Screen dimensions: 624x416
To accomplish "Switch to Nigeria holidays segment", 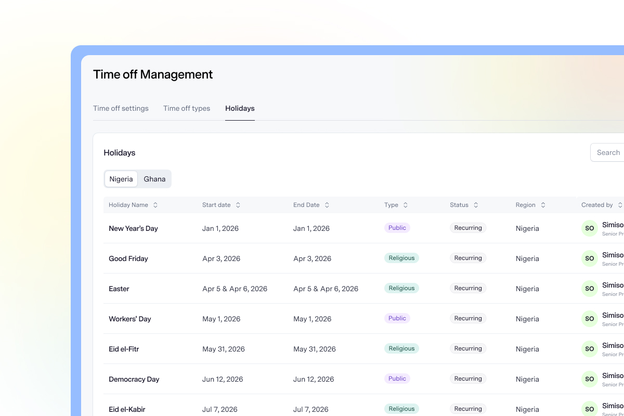I will 121,179.
